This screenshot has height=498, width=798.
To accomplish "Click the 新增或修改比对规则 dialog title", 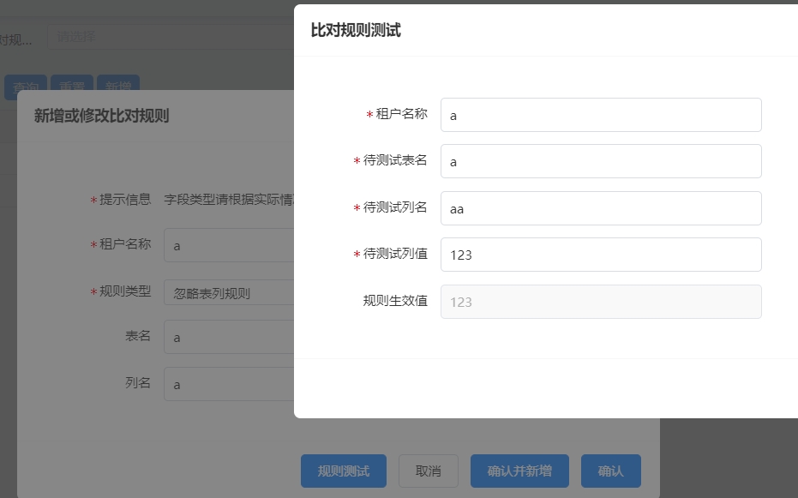I will [x=101, y=116].
